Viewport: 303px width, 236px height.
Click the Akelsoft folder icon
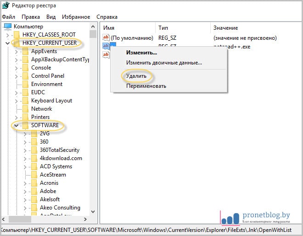(x=34, y=199)
